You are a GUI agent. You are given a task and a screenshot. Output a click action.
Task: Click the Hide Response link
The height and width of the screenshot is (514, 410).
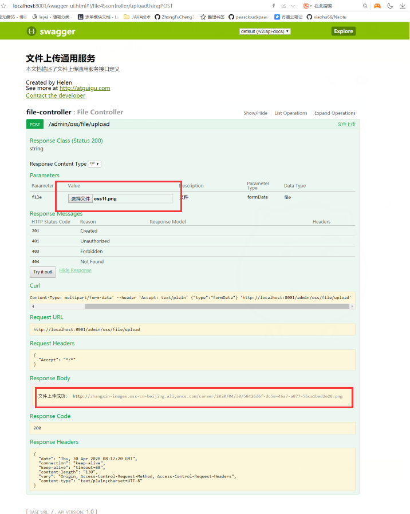75,270
